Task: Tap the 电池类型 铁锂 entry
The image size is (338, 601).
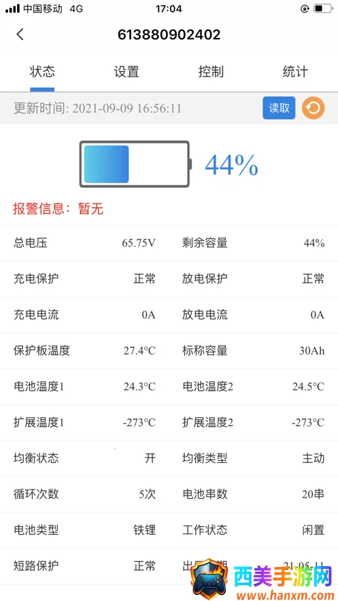Action: click(84, 530)
